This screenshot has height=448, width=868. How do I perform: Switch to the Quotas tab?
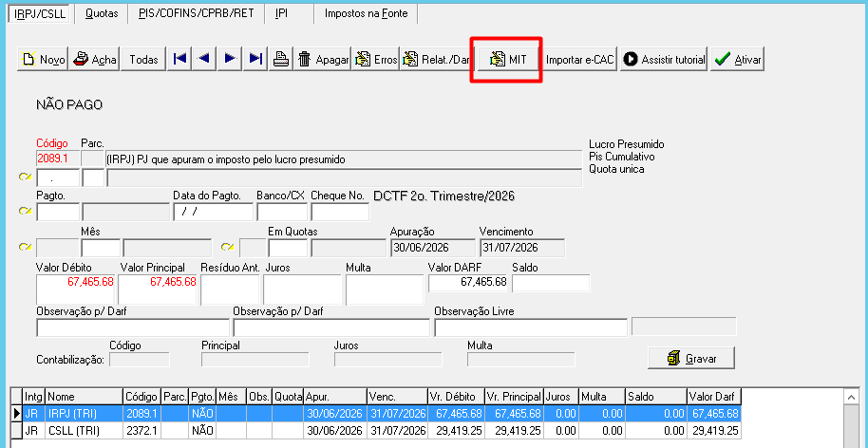click(x=102, y=13)
